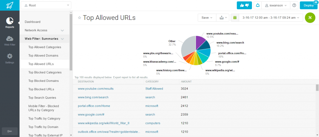The width and height of the screenshot is (319, 137).
Task: Click the key icon button in sidebar
Action: [10, 131]
